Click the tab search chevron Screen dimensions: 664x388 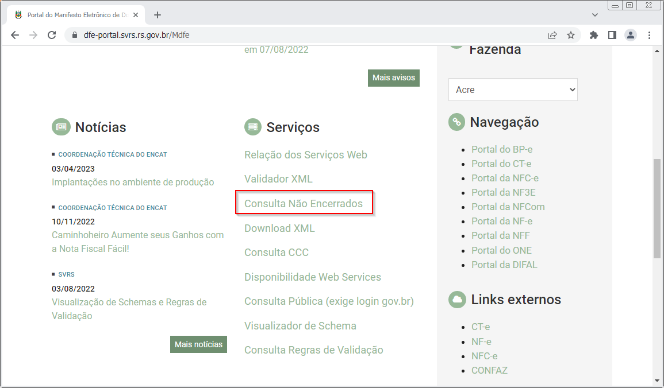(595, 15)
